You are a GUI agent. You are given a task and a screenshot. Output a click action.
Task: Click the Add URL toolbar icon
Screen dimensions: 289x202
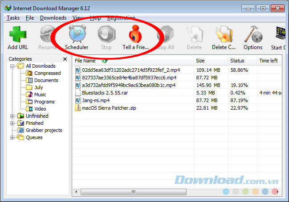[x=18, y=34]
